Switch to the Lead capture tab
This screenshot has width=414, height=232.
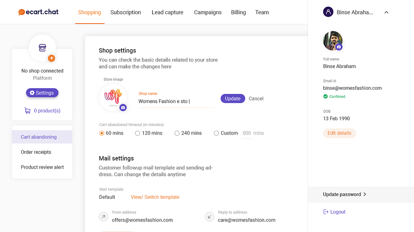(167, 12)
